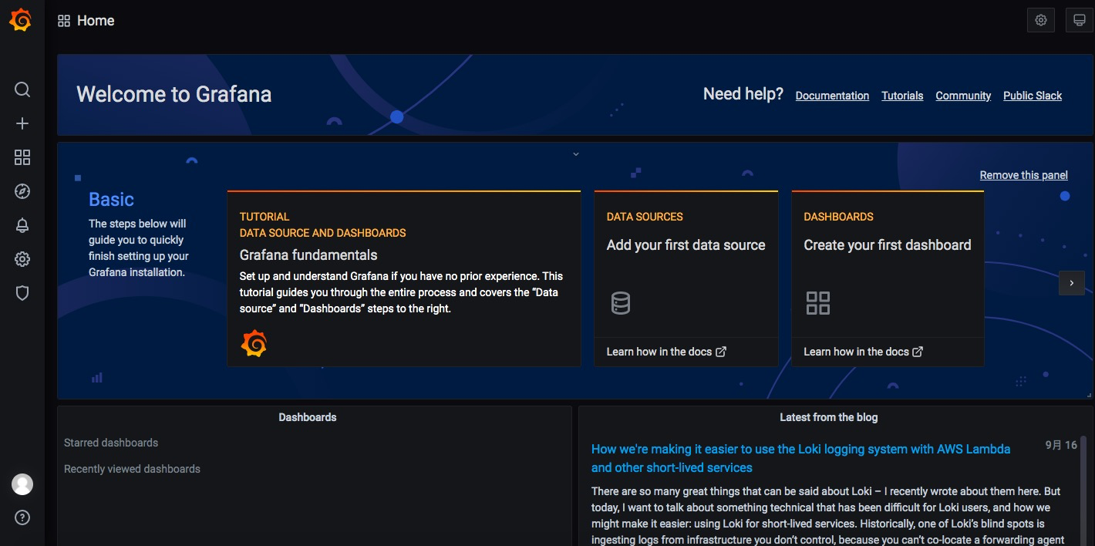Open the Help question mark icon
The height and width of the screenshot is (546, 1095).
(x=22, y=517)
